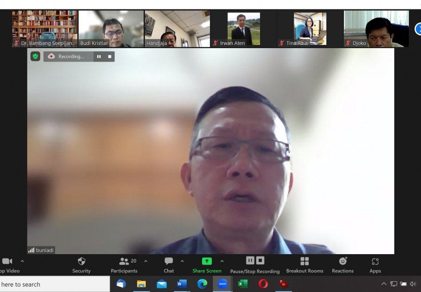
Task: Open the Thunderbird icon in the taskbar
Action: pos(121,284)
